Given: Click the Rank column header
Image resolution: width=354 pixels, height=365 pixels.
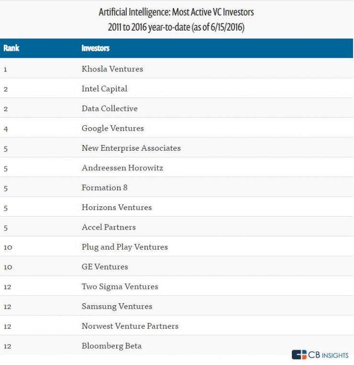Looking at the screenshot, I should click(11, 48).
